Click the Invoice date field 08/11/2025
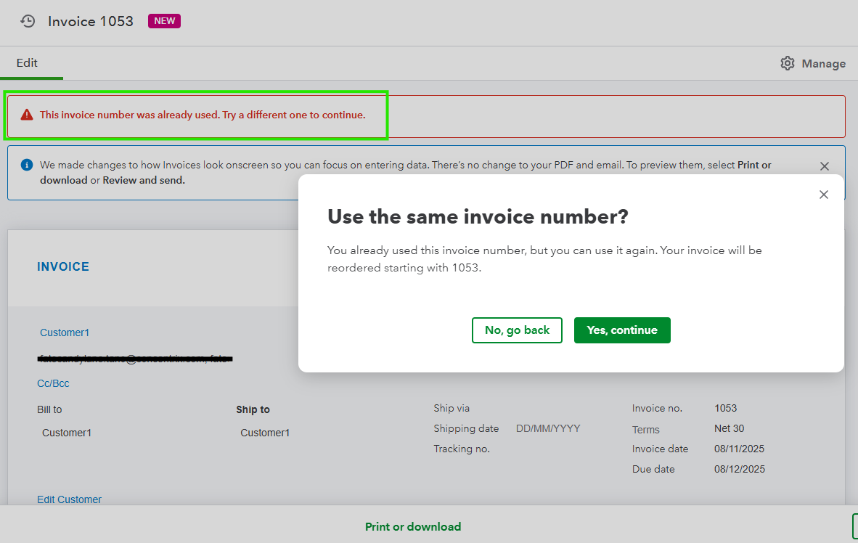The image size is (858, 543). 739,449
